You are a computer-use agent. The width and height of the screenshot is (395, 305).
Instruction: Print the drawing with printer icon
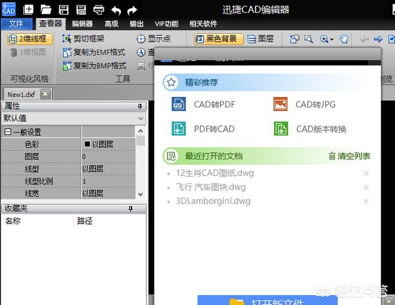point(99,10)
